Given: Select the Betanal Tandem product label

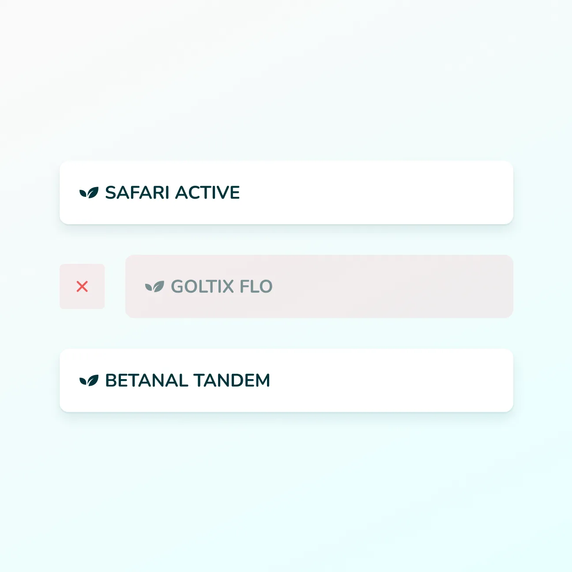Looking at the screenshot, I should click(x=187, y=380).
